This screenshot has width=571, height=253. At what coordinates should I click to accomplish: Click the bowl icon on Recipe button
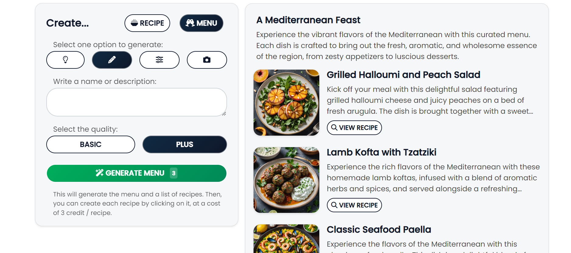134,23
